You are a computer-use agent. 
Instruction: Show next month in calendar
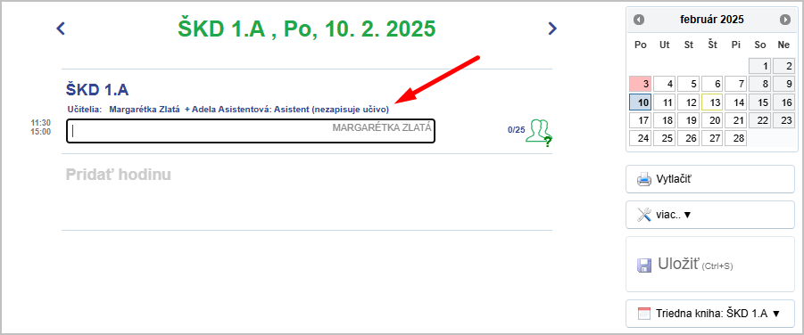coord(785,20)
